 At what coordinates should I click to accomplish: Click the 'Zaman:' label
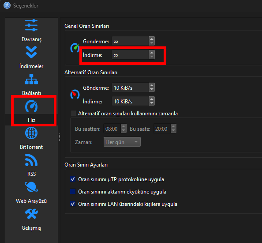[84, 142]
